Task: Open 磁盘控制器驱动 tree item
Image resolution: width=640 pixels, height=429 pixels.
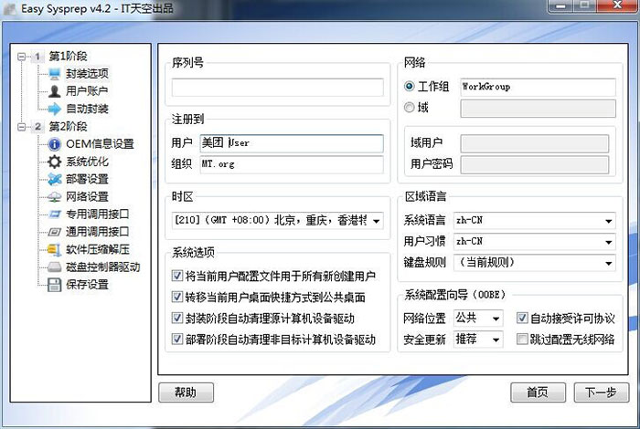Action: point(102,267)
